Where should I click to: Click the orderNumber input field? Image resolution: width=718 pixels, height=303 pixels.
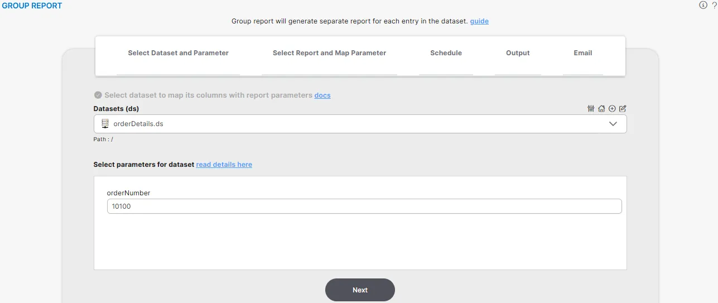364,206
